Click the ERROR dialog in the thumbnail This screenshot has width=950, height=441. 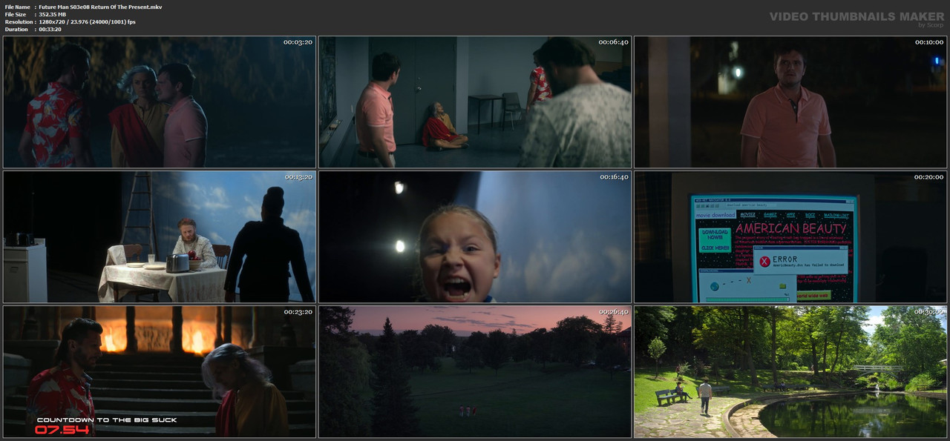(800, 262)
